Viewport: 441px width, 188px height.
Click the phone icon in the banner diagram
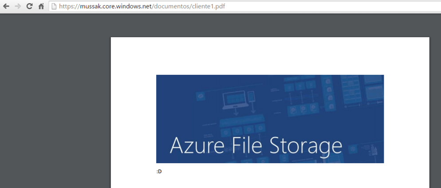point(252,97)
